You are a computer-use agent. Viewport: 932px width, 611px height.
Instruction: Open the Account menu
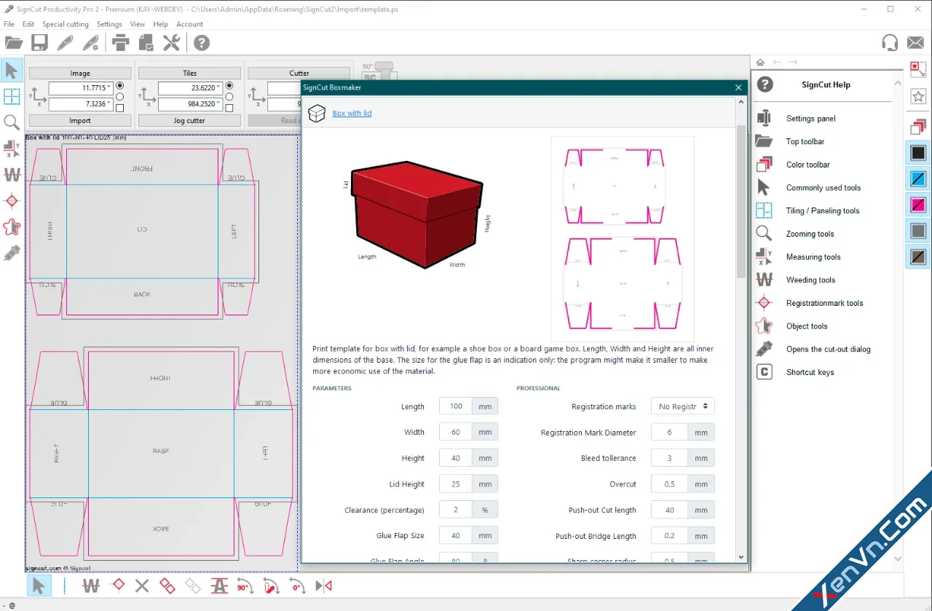(189, 24)
